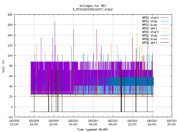The height and width of the screenshot is (132, 177).
Task: Select the NPD1 stop legend entry
Action: point(150,35)
